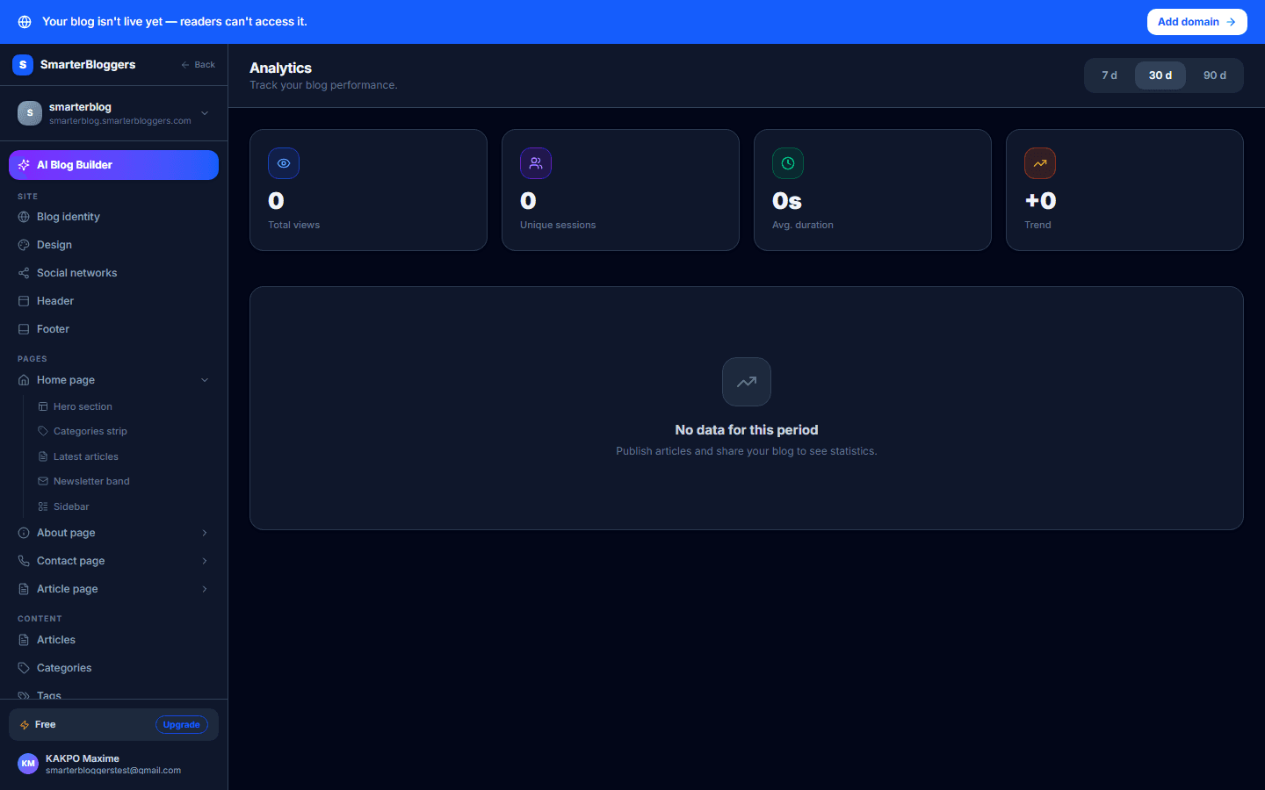Click the globe icon in the top banner
This screenshot has height=790, width=1265.
[25, 22]
